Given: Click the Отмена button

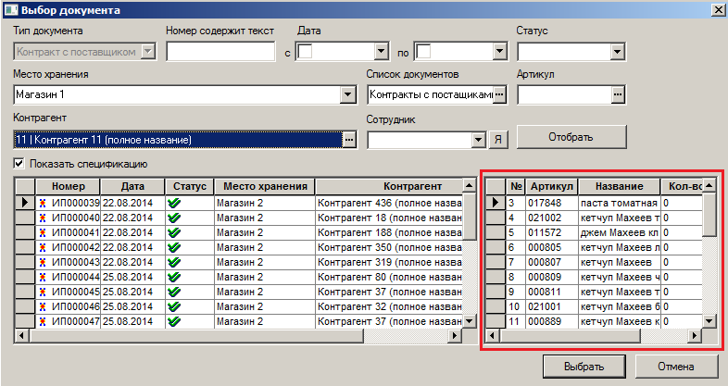Looking at the screenshot, I should click(x=676, y=367).
